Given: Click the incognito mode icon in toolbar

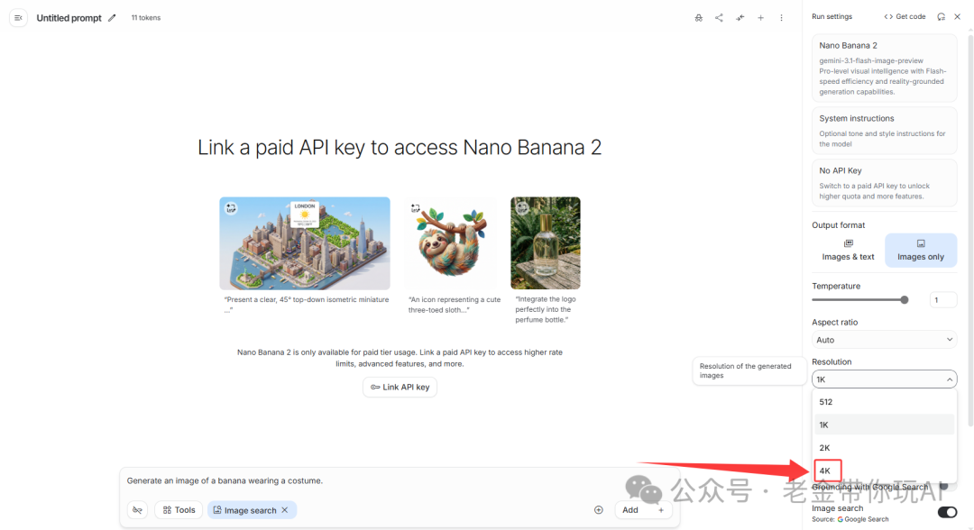Looking at the screenshot, I should [698, 17].
